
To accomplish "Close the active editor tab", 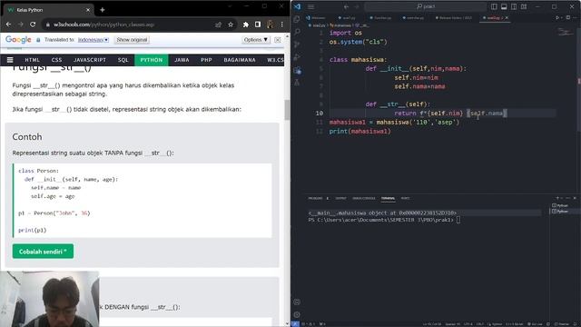I will pyautogui.click(x=507, y=17).
